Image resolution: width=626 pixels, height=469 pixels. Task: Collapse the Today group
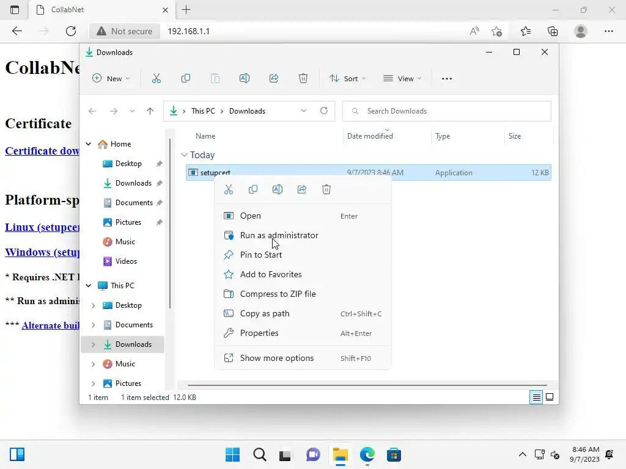coord(184,155)
